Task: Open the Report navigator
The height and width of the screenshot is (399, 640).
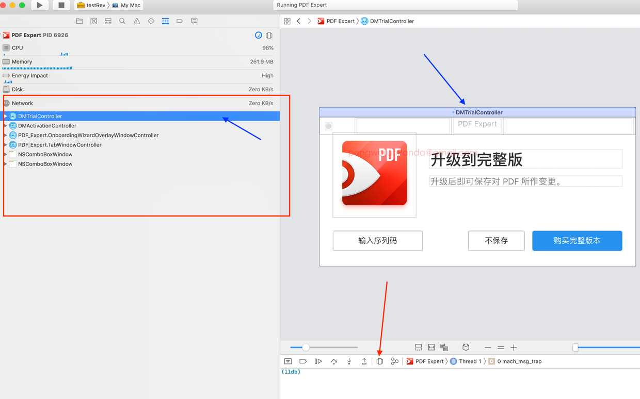Action: [x=194, y=21]
